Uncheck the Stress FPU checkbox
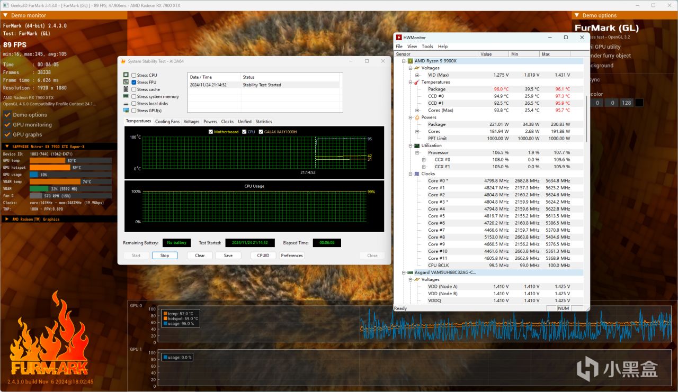Screen dimensions: 678x392 pos(134,83)
